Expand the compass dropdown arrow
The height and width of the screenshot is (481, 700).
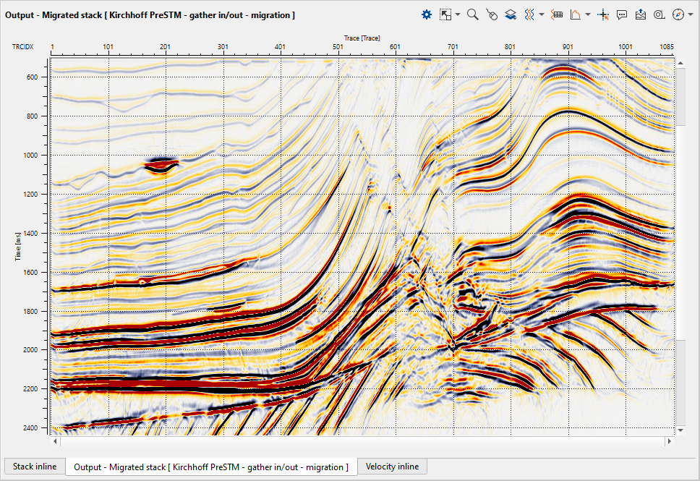(x=689, y=14)
